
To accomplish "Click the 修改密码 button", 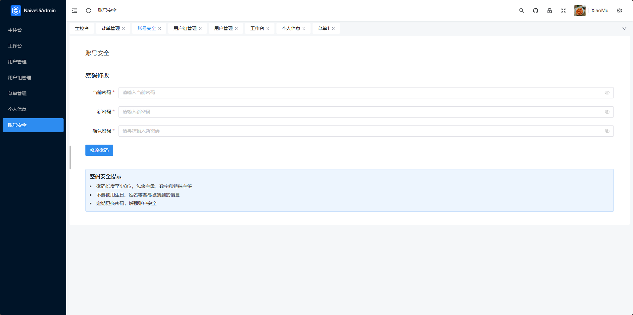I will click(x=99, y=150).
